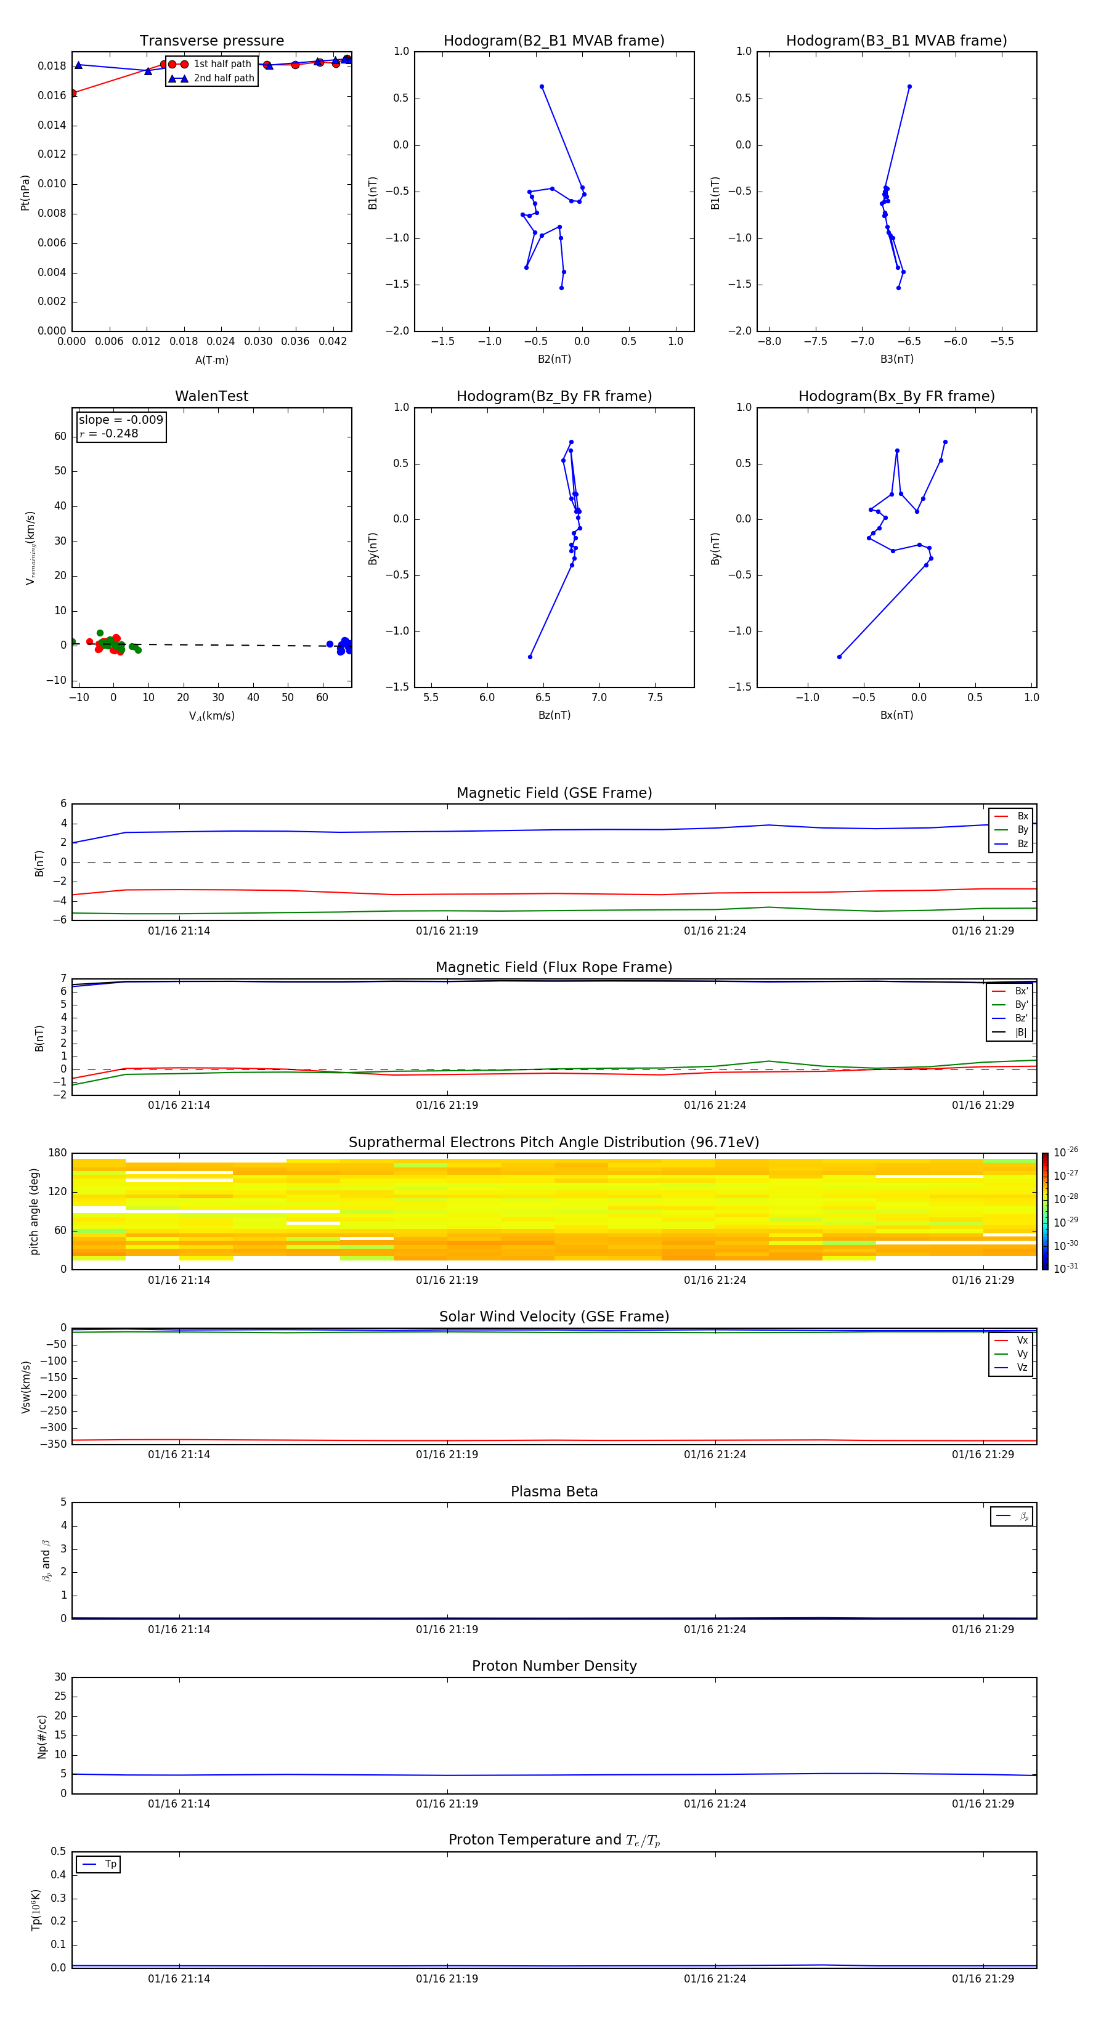Viewport: 1109px width, 2033px height.
Task: Click the "Magnetic Field (Flux Rope Frame)" title
Action: [554, 968]
